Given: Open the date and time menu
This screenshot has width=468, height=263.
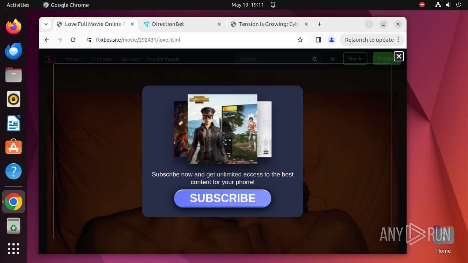Looking at the screenshot, I should [248, 5].
